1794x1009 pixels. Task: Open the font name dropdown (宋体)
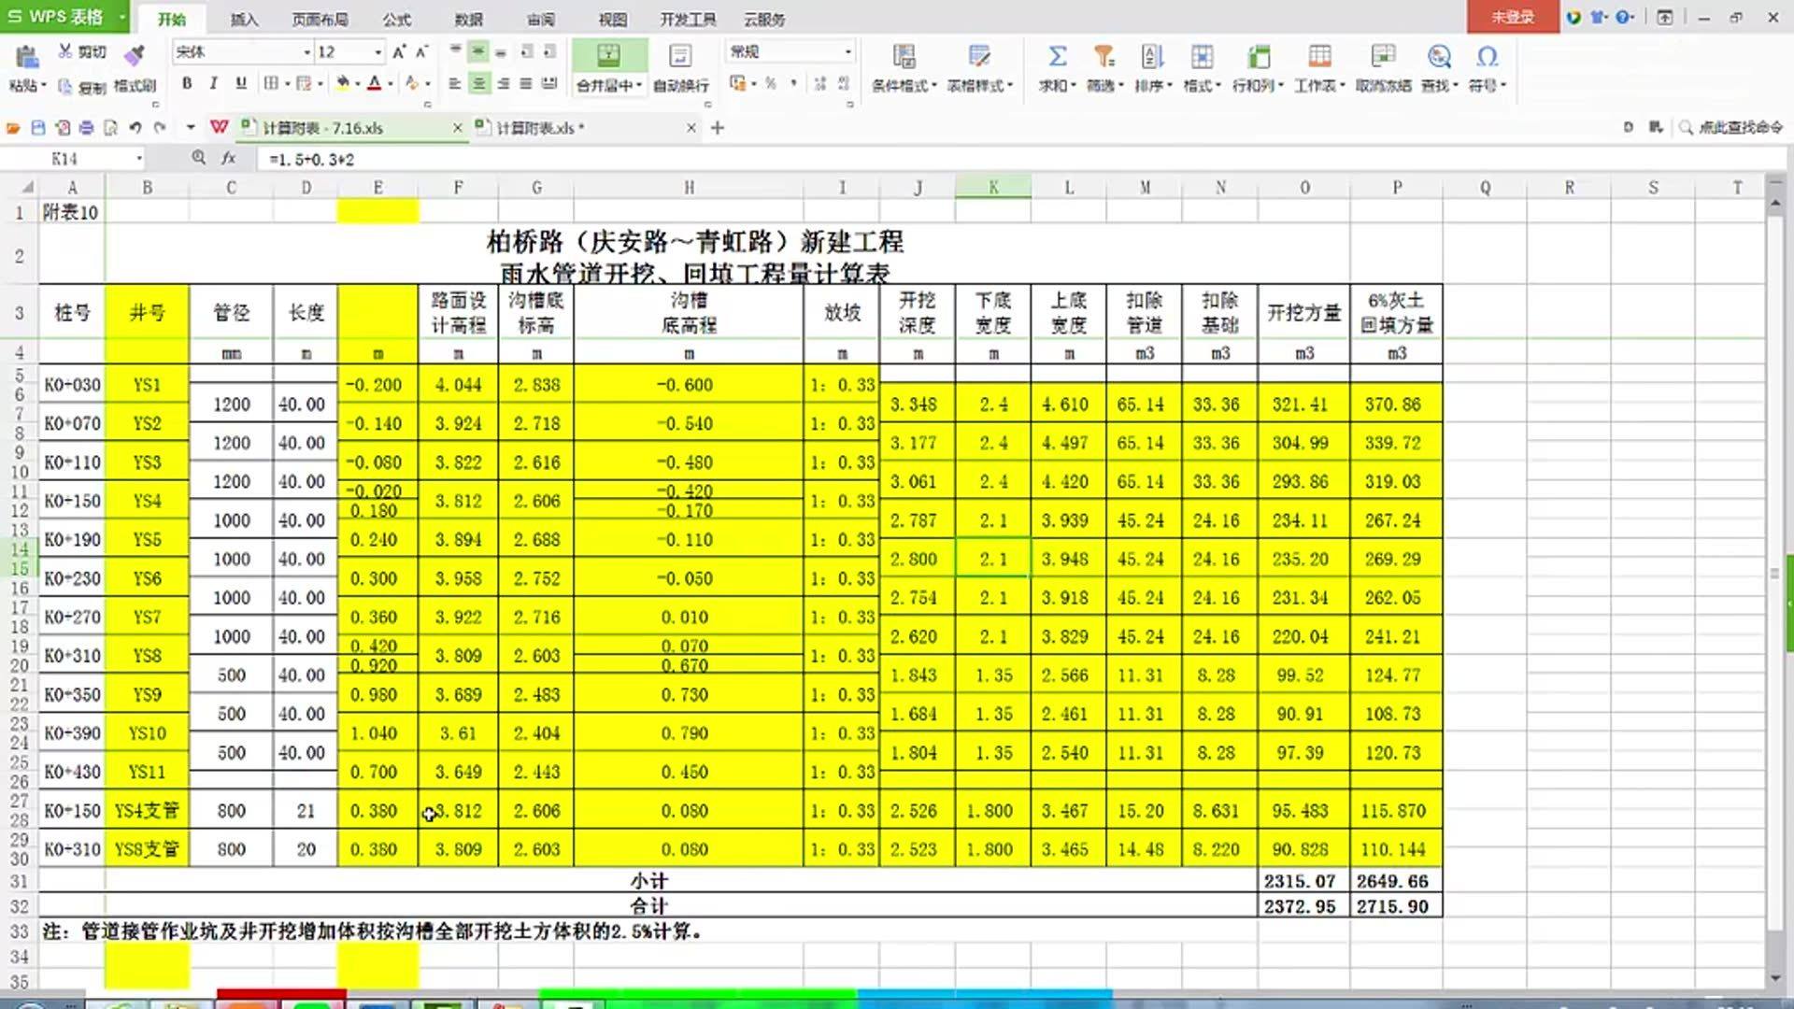306,52
